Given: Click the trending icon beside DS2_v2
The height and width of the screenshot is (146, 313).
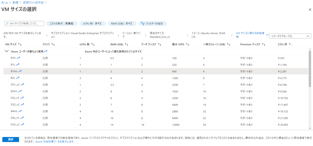Looking at the screenshot, I should tap(22, 104).
